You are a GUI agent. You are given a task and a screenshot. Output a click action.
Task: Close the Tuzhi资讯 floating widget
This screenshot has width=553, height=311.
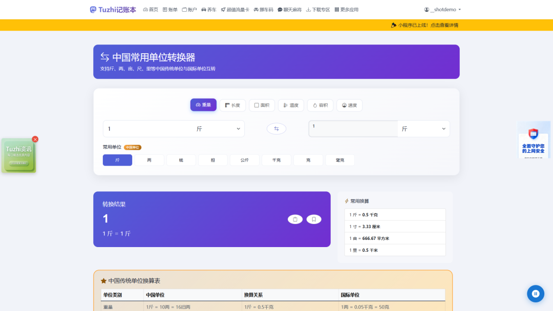(35, 139)
